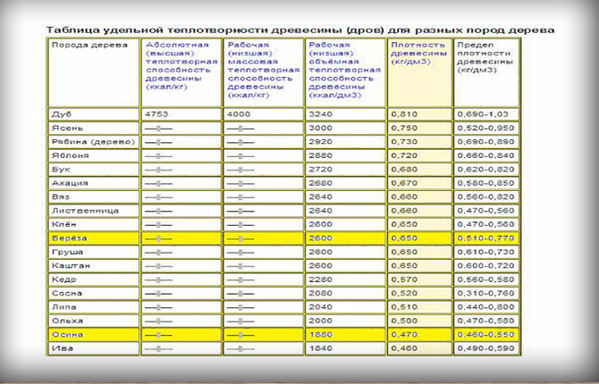Select the 3240 volumetric value cell
The width and height of the screenshot is (599, 384).
tap(321, 114)
